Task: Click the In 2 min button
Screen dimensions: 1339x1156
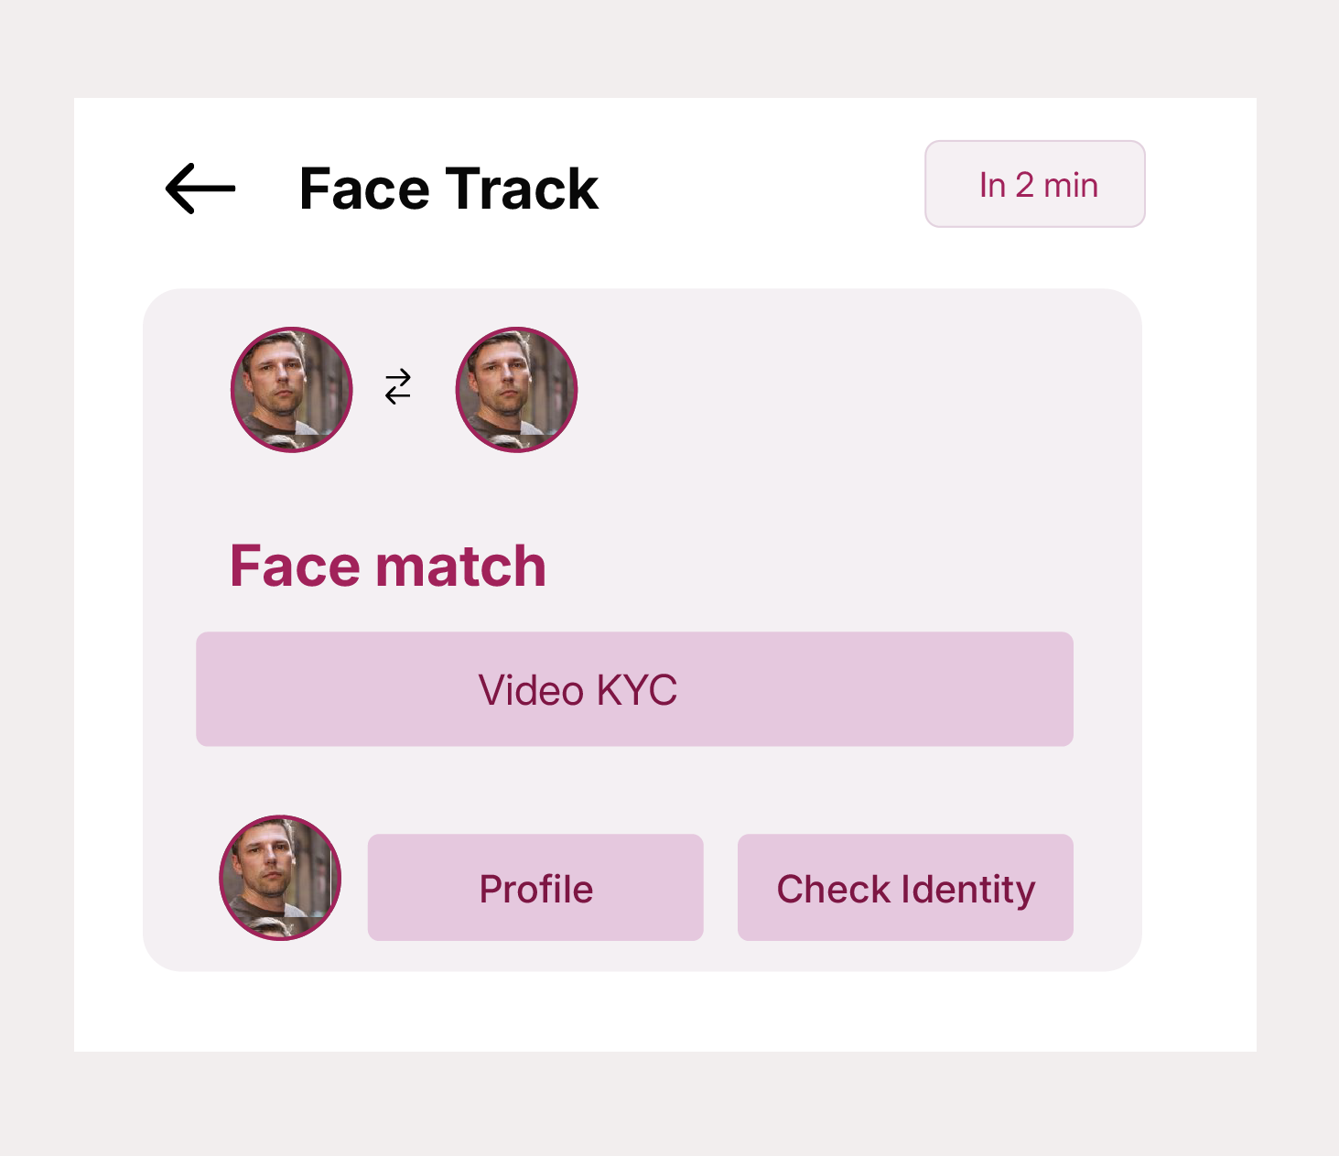Action: (1035, 184)
